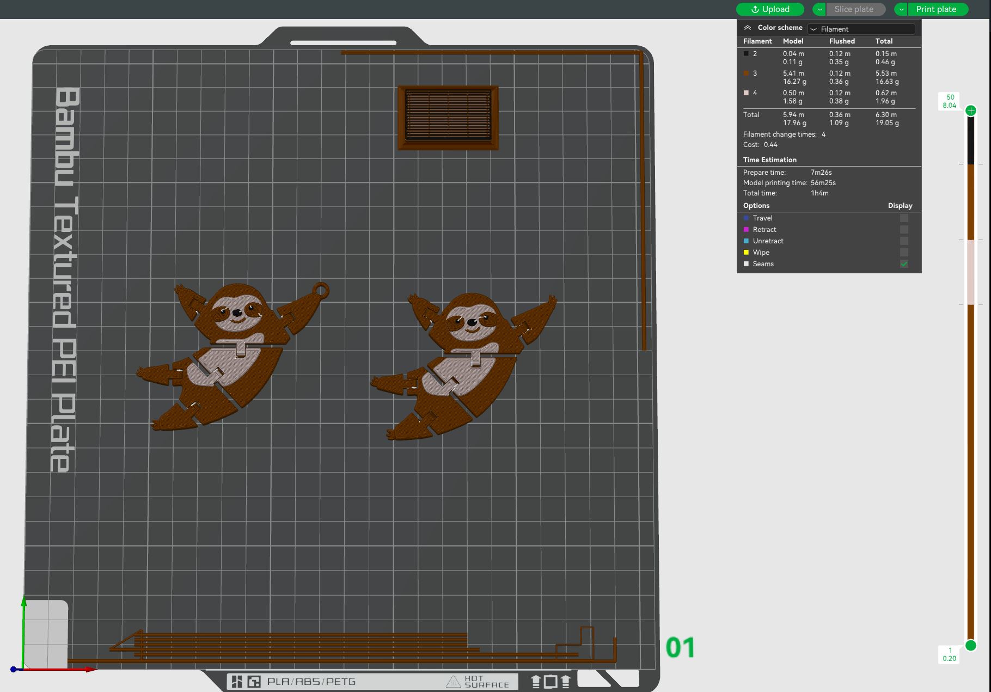Click the black filament 2 color swatch

click(746, 54)
